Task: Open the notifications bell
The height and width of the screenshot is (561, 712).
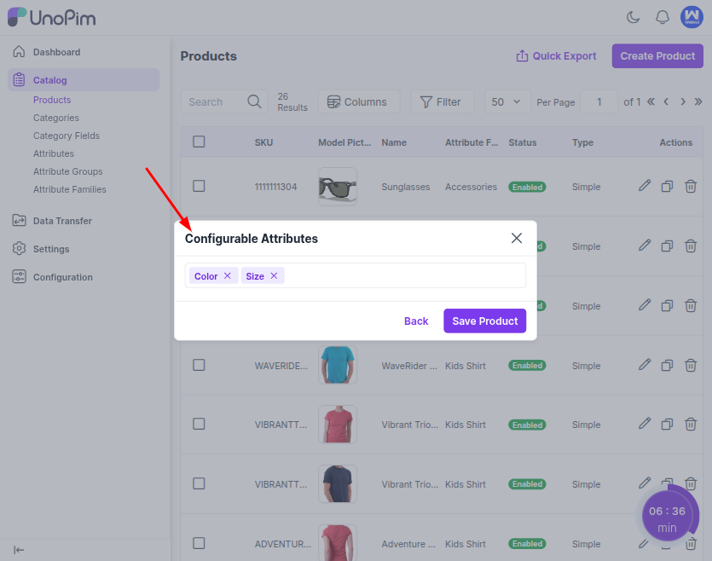Action: [662, 17]
